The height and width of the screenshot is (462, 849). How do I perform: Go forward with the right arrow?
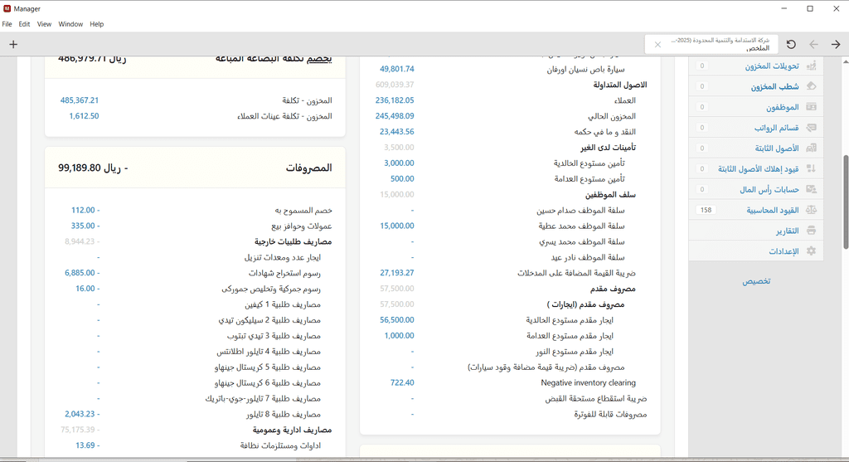[836, 44]
